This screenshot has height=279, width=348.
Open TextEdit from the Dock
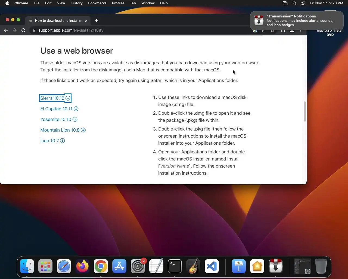click(x=156, y=266)
